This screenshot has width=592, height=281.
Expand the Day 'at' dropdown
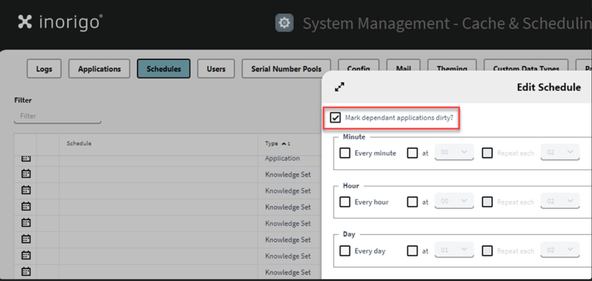(454, 251)
